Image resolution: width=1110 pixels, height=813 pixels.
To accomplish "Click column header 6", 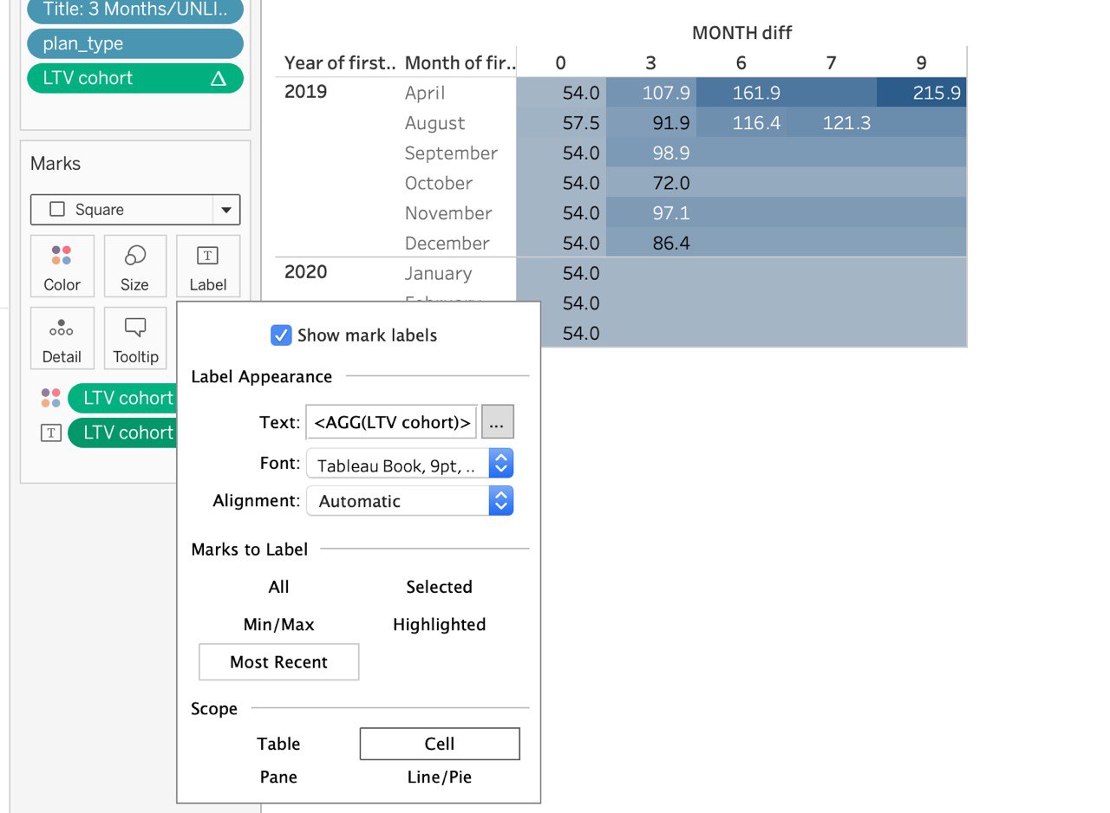I will point(741,62).
